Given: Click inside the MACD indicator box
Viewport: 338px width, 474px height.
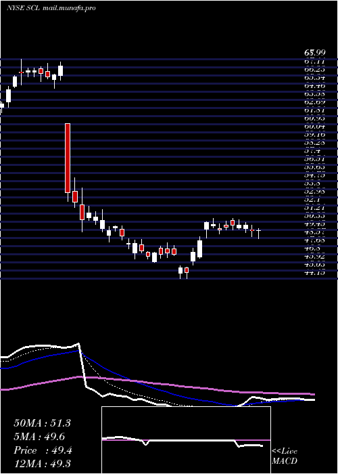Looking at the screenshot, I should click(186, 440).
